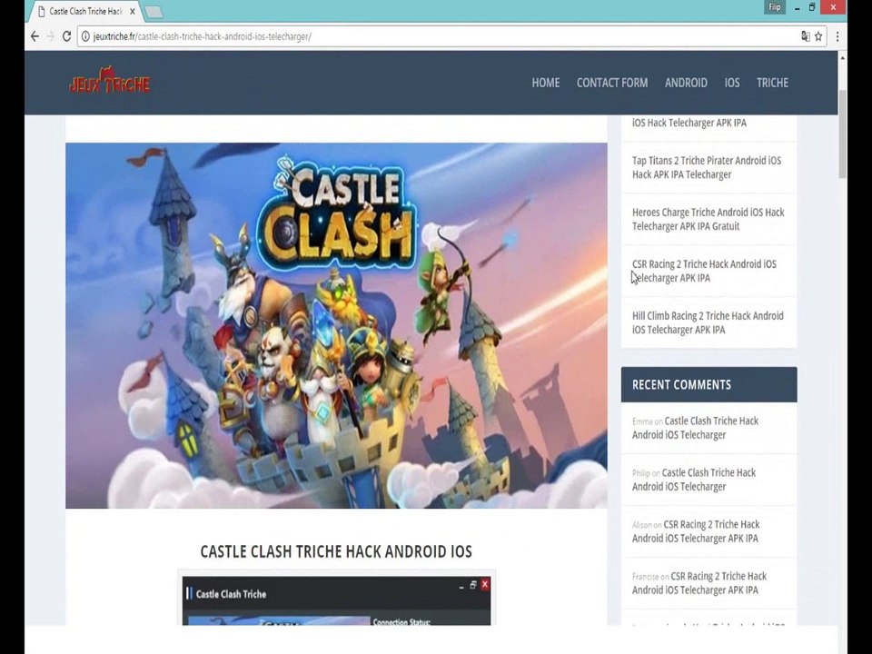
Task: Open Chrome three-dot menu
Action: [837, 36]
